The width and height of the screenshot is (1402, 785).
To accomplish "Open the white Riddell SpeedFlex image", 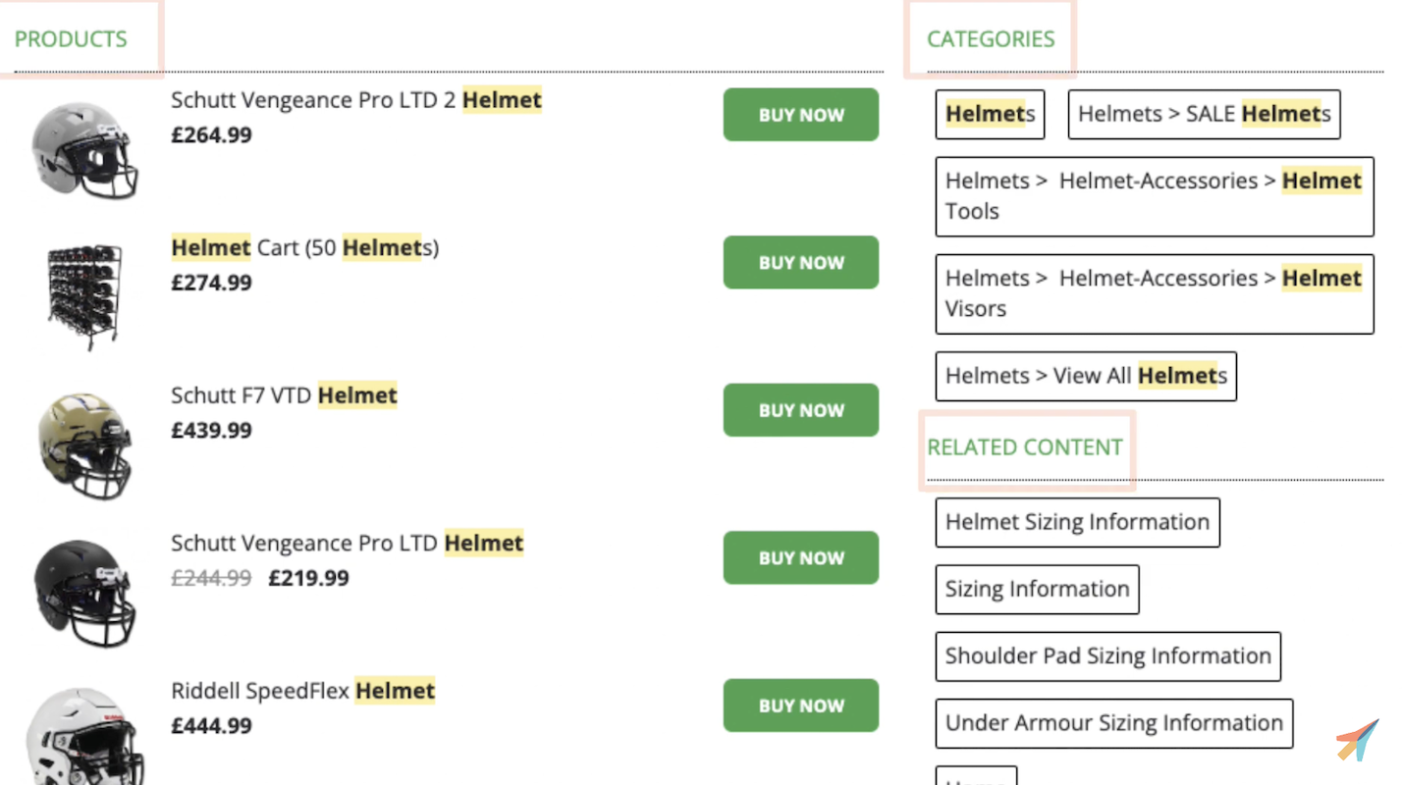I will point(84,736).
